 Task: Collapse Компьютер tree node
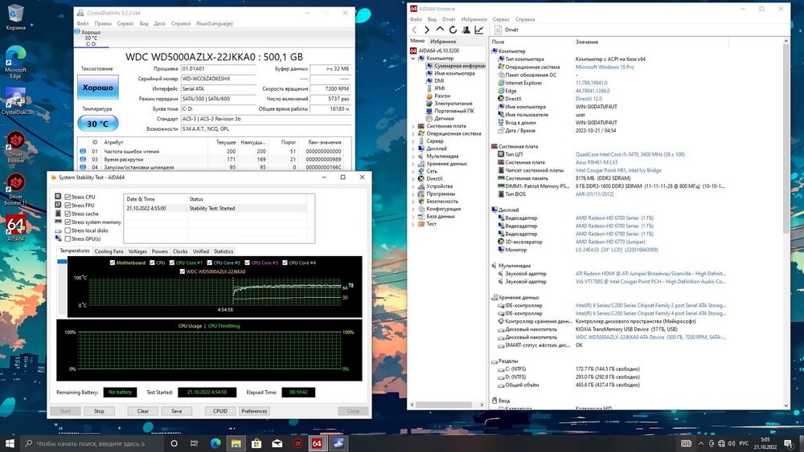[x=413, y=59]
